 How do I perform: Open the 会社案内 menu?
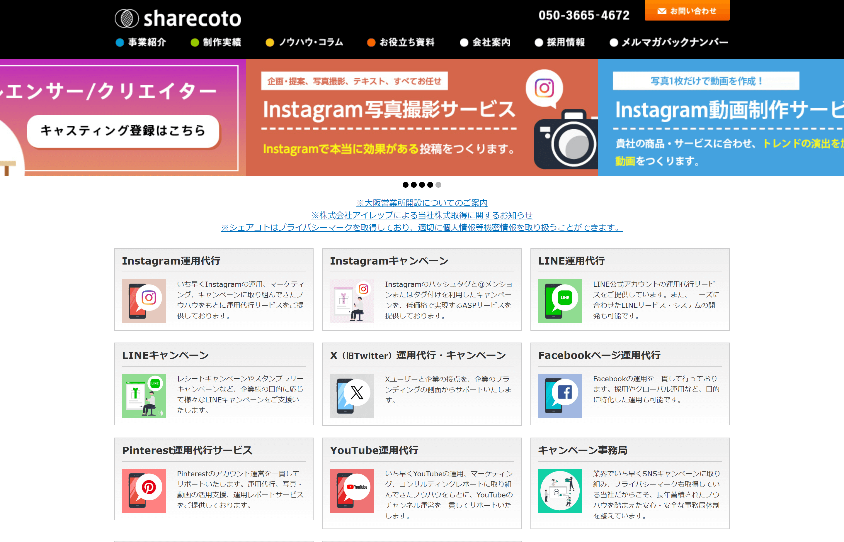tap(485, 42)
